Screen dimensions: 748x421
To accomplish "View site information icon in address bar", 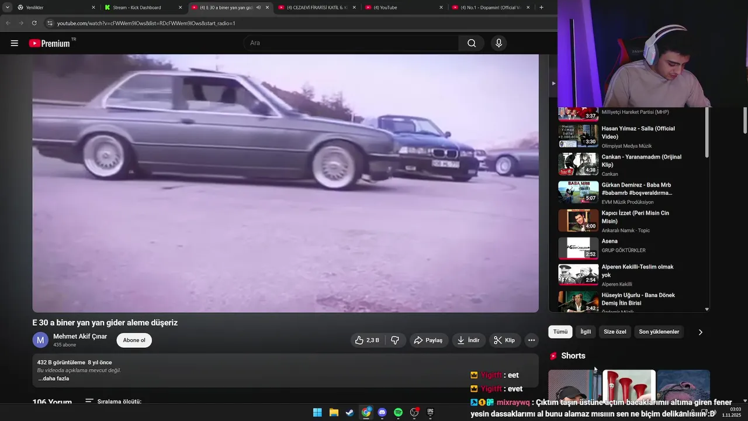I will click(50, 23).
